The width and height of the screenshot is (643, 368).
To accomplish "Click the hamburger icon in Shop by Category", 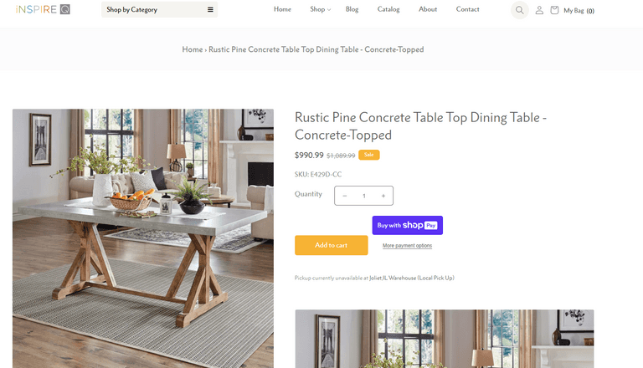I will [x=210, y=9].
